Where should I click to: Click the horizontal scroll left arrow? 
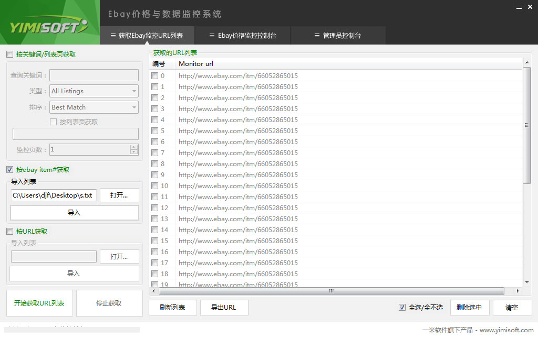pyautogui.click(x=154, y=291)
